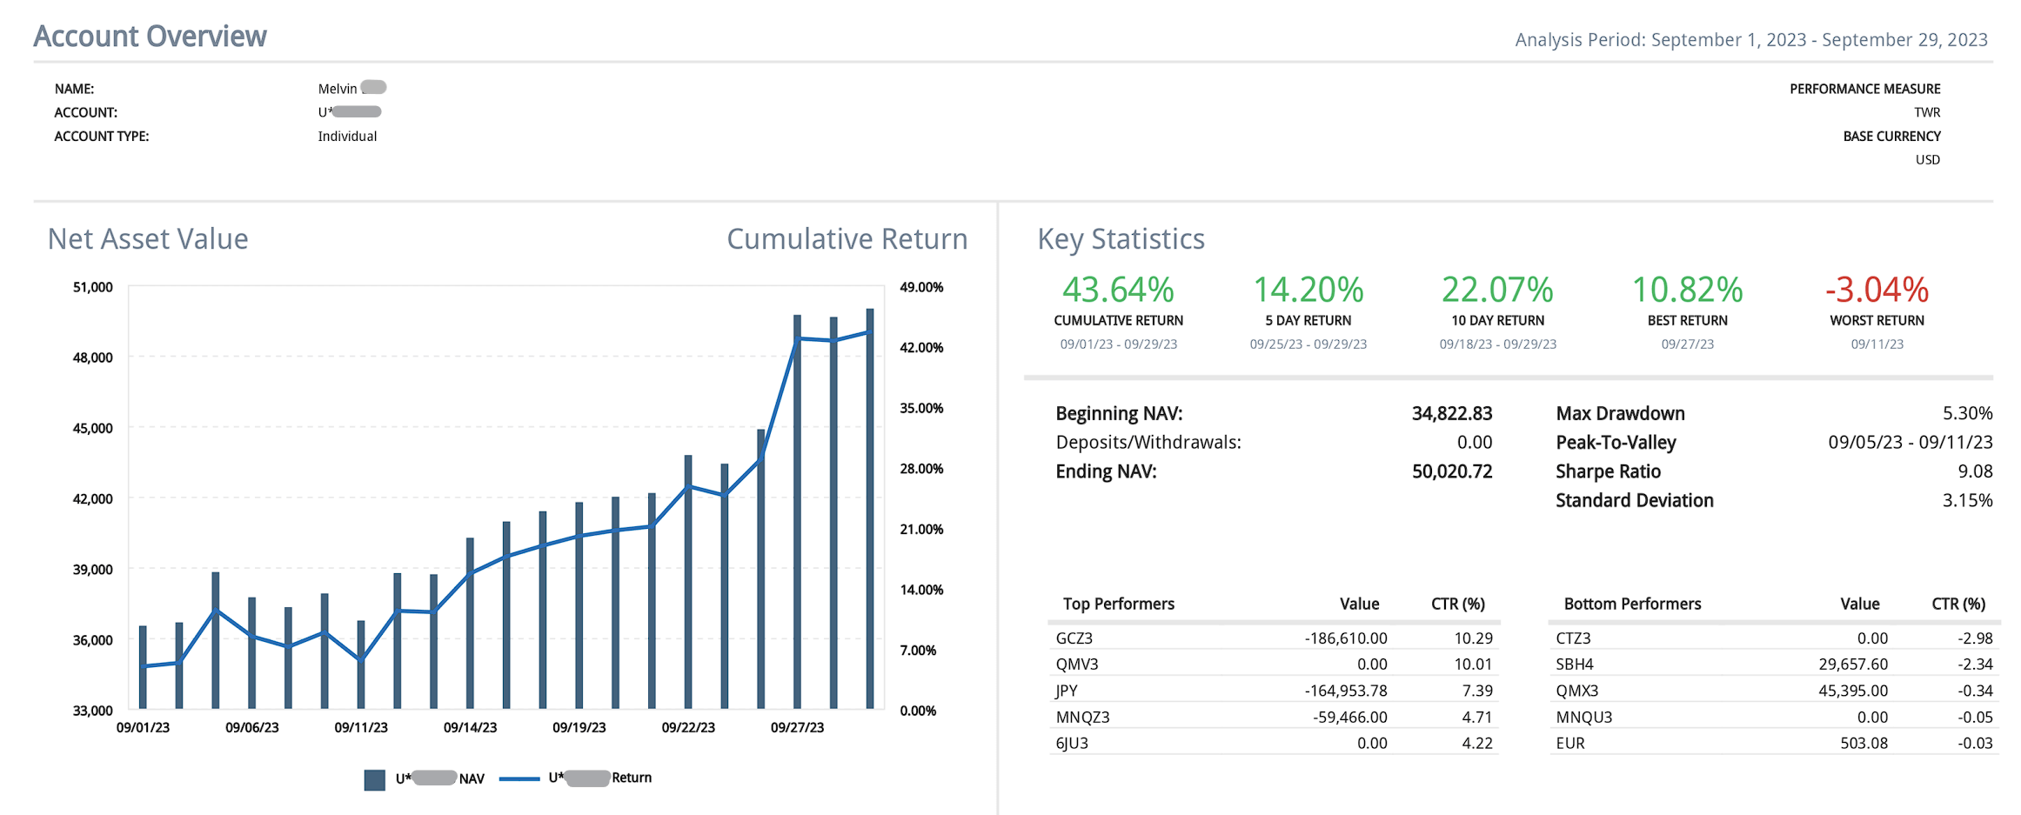
Task: Click the Account Overview heading
Action: click(x=150, y=37)
